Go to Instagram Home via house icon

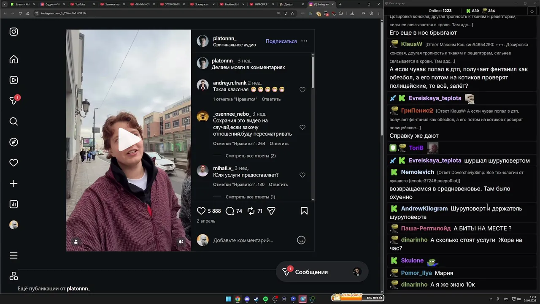13,60
